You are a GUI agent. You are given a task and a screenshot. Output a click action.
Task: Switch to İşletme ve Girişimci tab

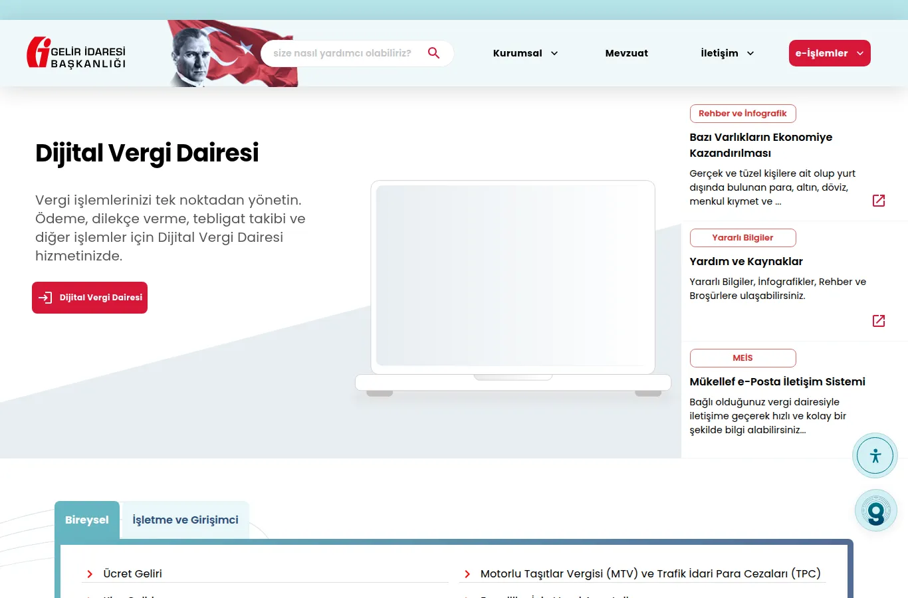tap(185, 520)
